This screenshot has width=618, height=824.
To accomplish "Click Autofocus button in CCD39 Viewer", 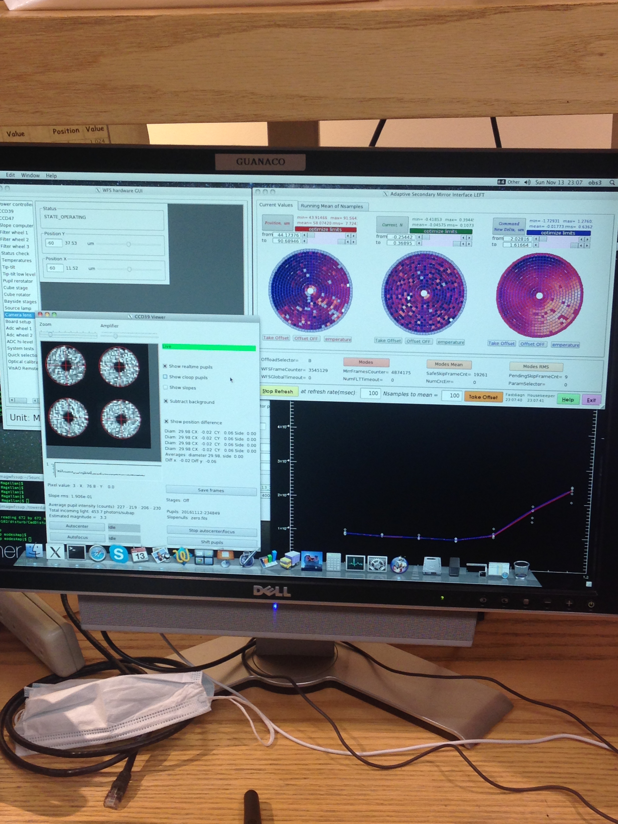I will [x=78, y=537].
